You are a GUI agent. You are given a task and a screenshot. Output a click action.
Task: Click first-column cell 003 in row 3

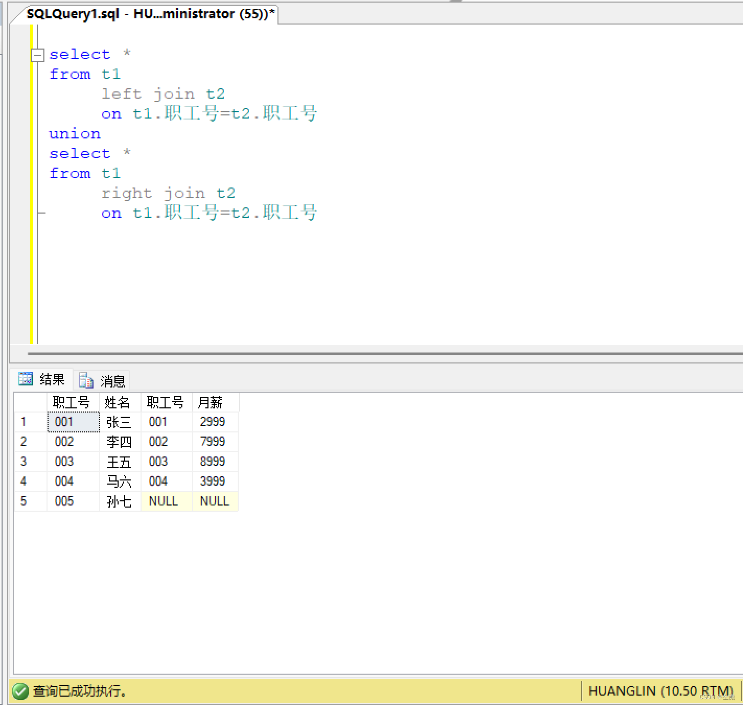tap(73, 462)
